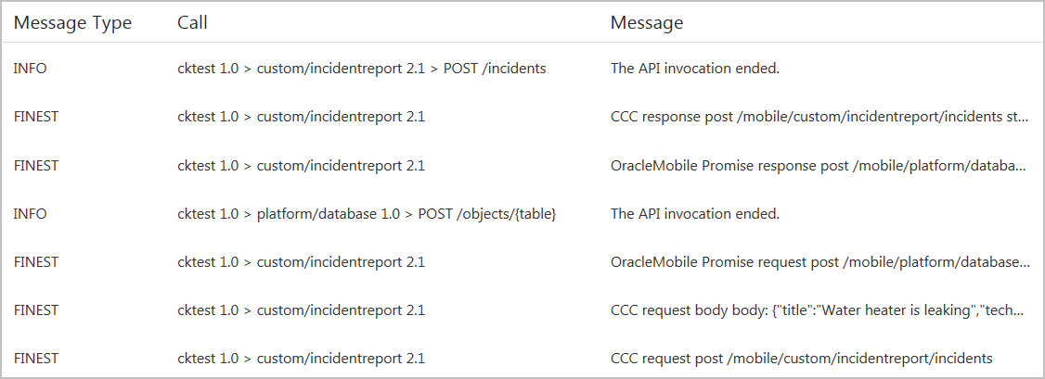Image resolution: width=1045 pixels, height=379 pixels.
Task: Click the Call column header
Action: (192, 23)
